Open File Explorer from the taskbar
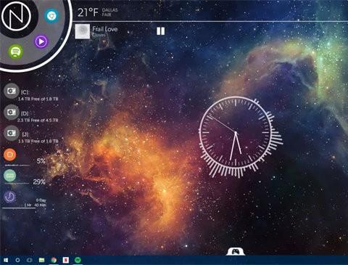348x265 pixels. pyautogui.click(x=41, y=260)
